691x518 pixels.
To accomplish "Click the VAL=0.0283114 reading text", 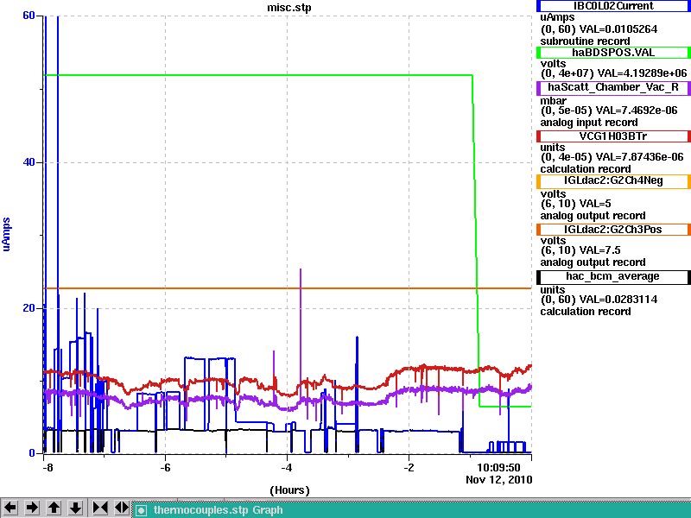I will pyautogui.click(x=618, y=300).
